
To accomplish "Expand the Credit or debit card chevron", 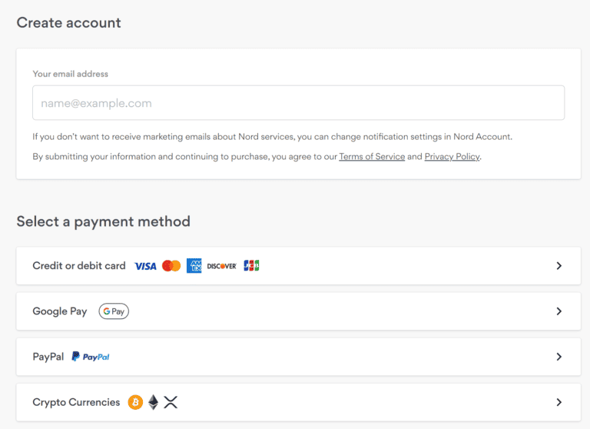I will click(559, 266).
